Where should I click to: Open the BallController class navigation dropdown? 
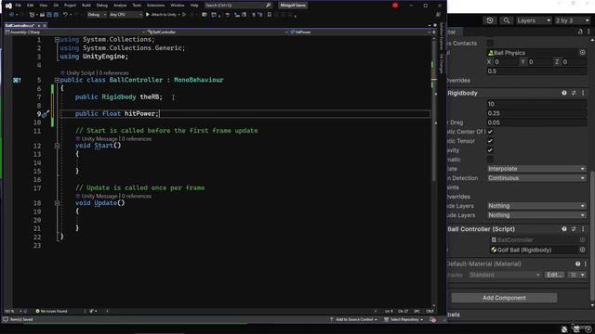pyautogui.click(x=217, y=32)
